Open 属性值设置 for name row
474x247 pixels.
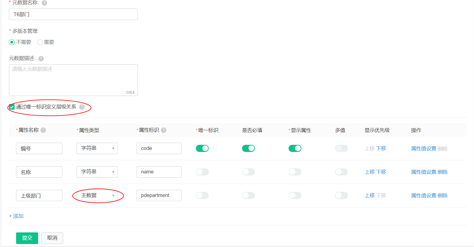[424, 172]
